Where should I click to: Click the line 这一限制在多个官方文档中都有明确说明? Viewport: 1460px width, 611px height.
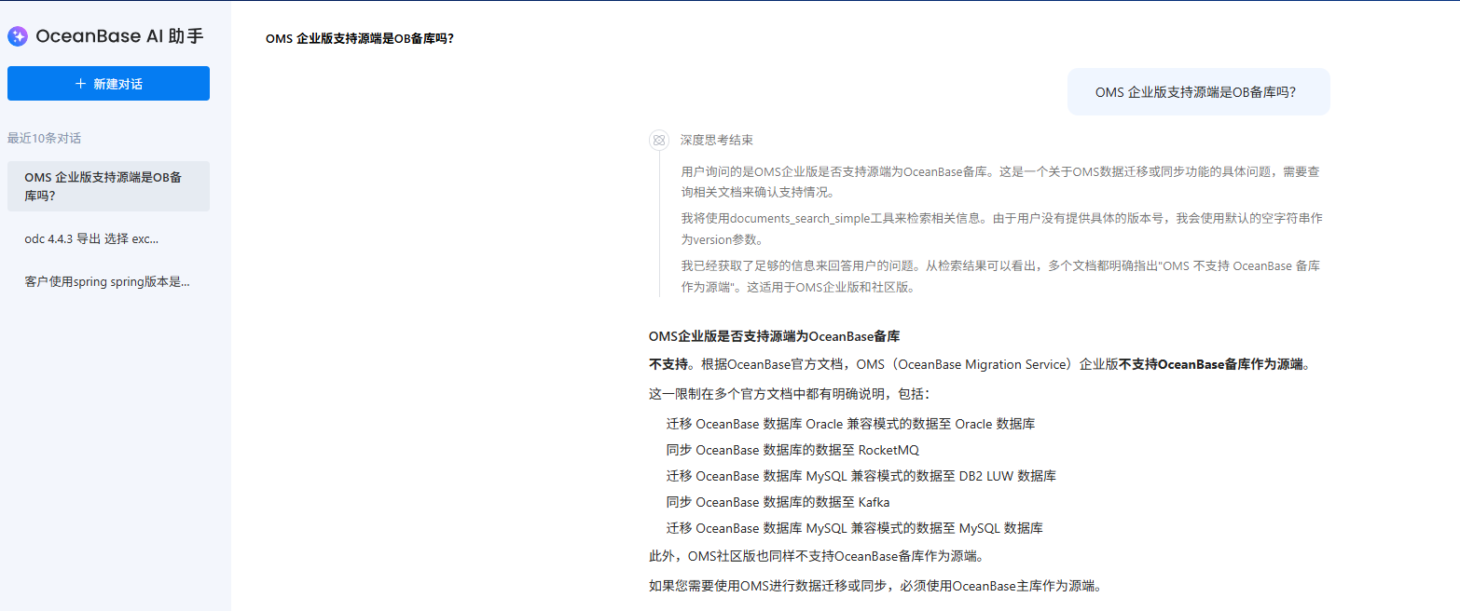coord(789,394)
